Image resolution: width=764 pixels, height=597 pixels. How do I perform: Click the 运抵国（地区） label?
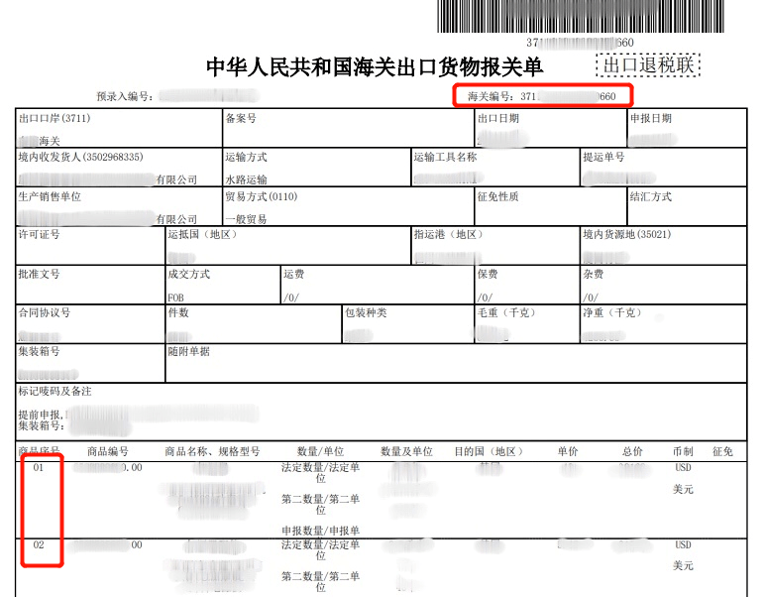[202, 235]
